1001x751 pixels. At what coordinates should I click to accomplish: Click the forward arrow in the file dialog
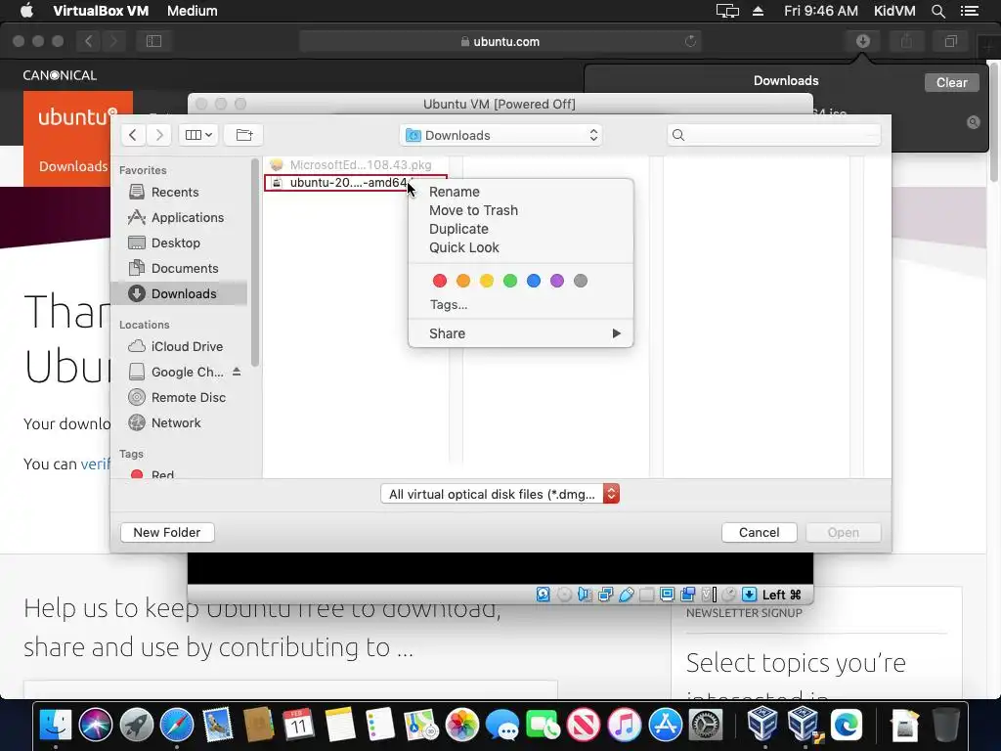[x=159, y=135]
